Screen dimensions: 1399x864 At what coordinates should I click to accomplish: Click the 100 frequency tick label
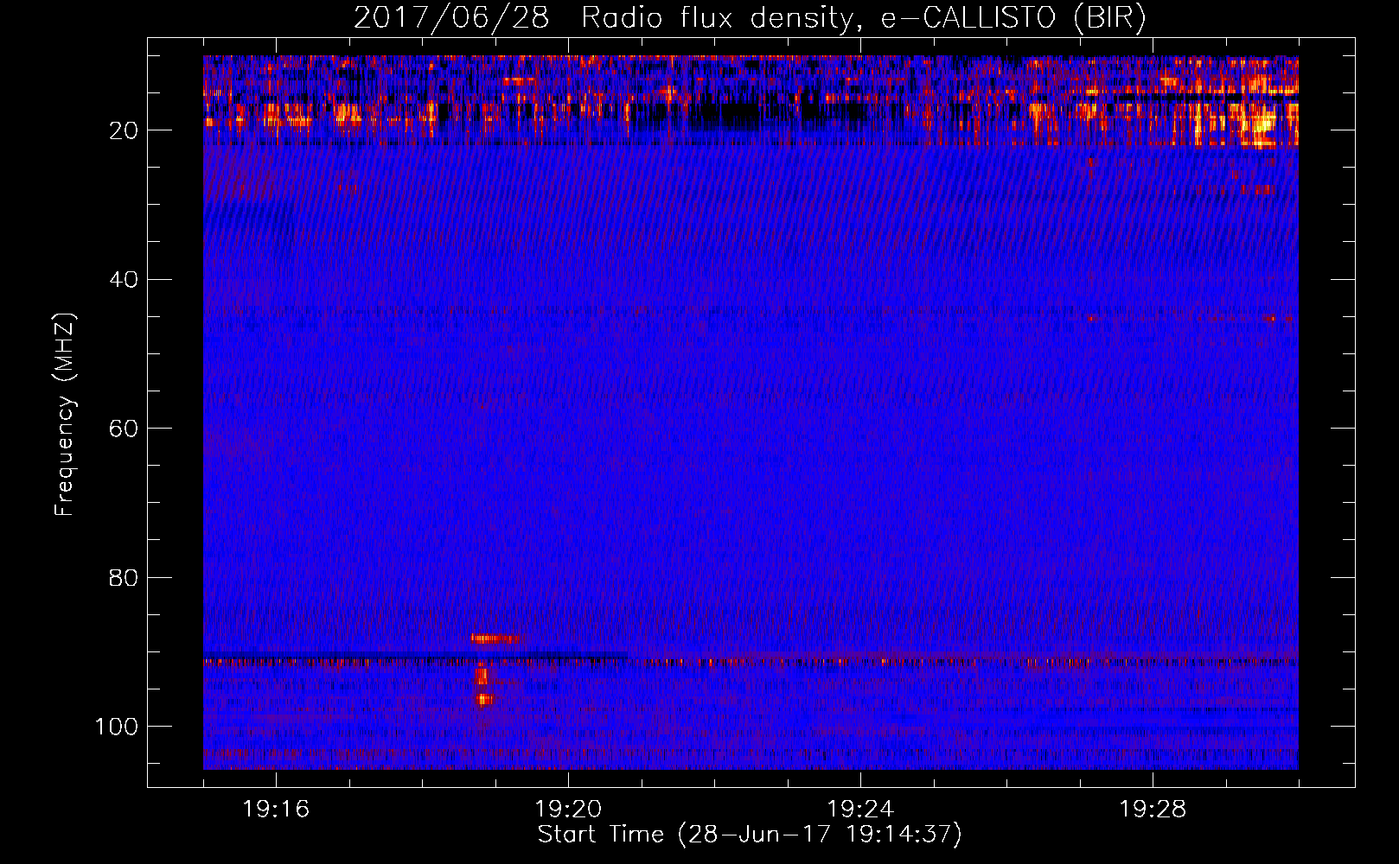(117, 727)
